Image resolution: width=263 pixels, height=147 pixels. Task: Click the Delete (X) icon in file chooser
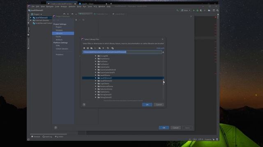tap(103, 48)
